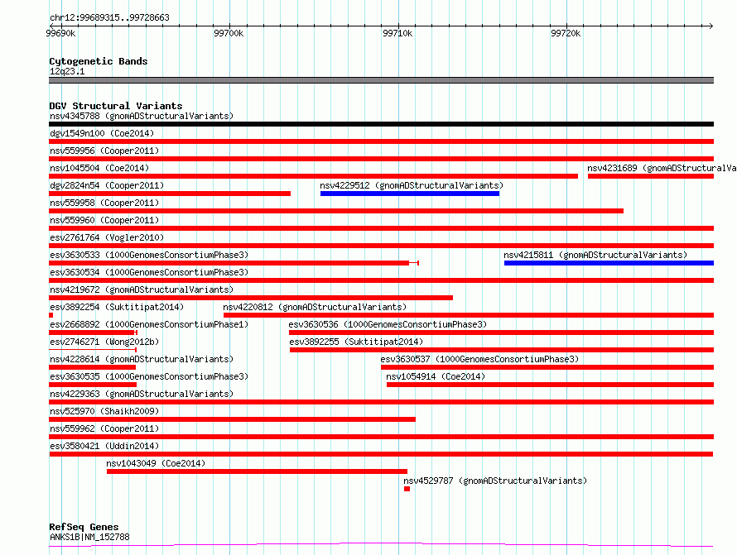Click the small red nsv4529787 variant marker
This screenshot has height=555, width=737.
coord(407,489)
